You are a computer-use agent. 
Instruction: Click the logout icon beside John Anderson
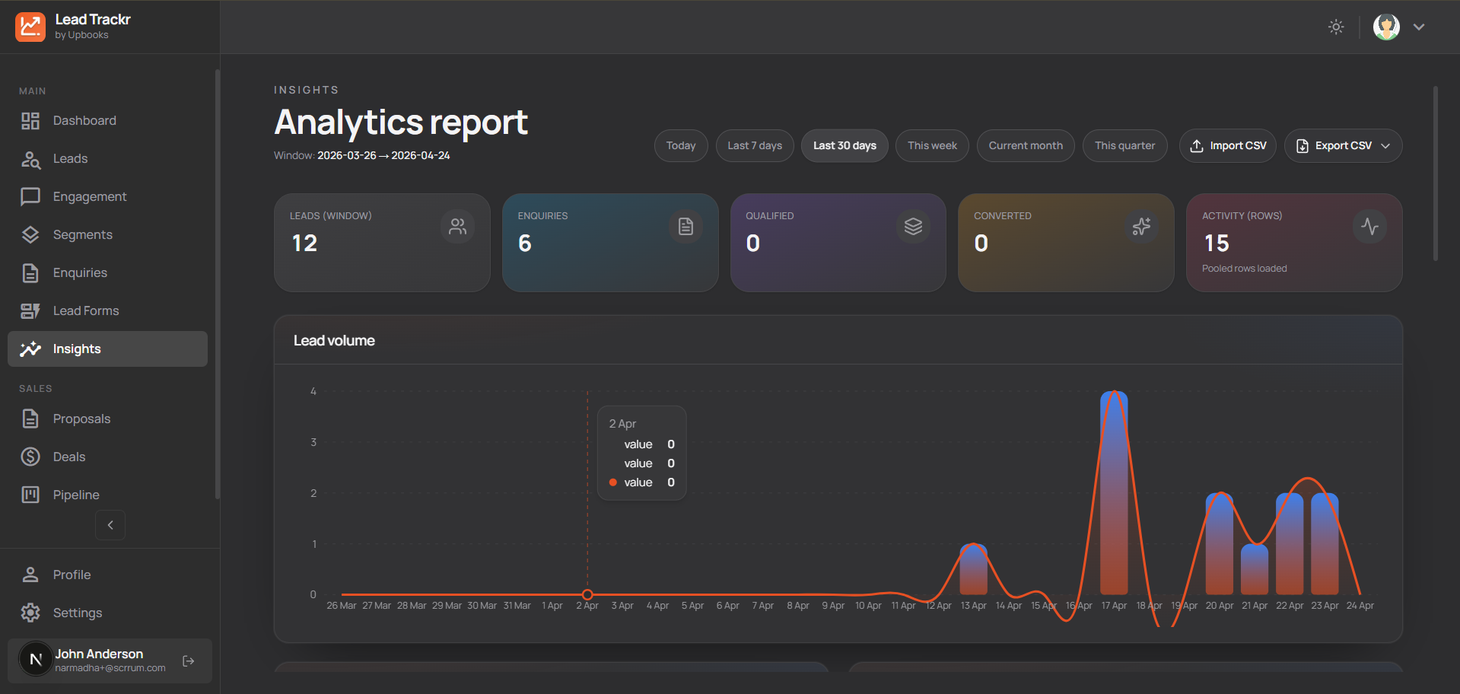tap(188, 661)
